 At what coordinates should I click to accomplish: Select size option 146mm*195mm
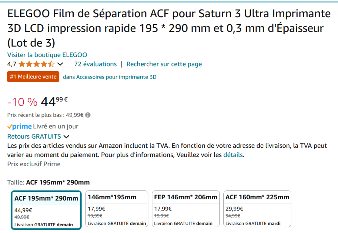(x=117, y=209)
